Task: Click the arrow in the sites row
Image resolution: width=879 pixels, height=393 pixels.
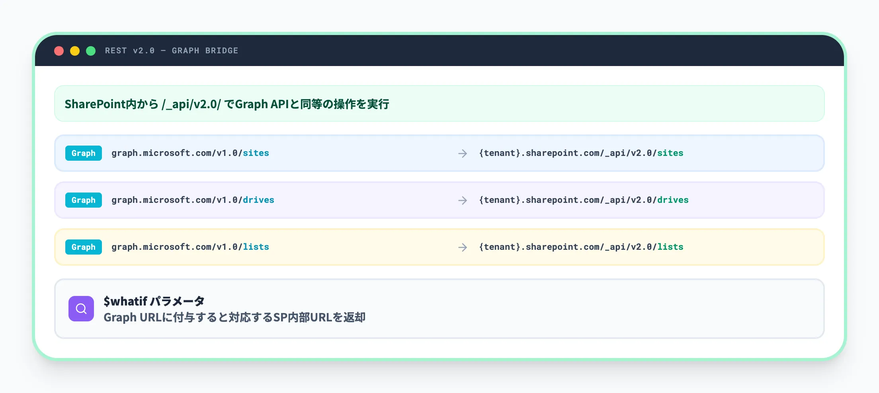Action: point(462,154)
